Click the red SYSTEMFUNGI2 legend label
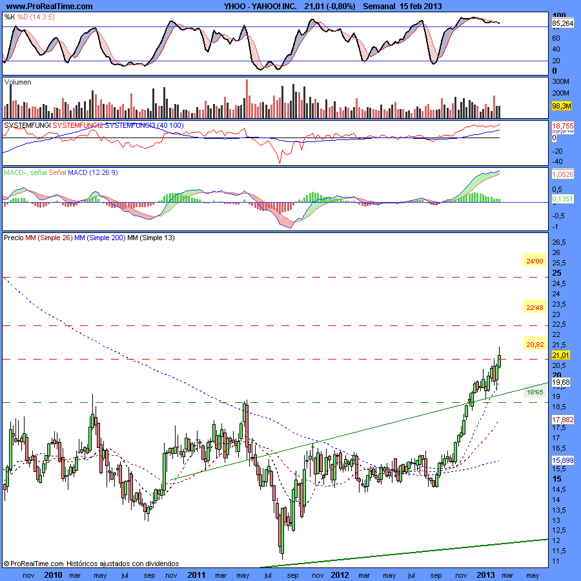 coord(78,126)
